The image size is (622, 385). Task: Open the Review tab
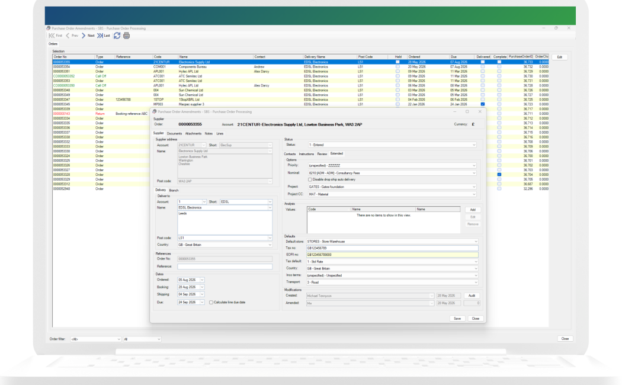(x=322, y=154)
